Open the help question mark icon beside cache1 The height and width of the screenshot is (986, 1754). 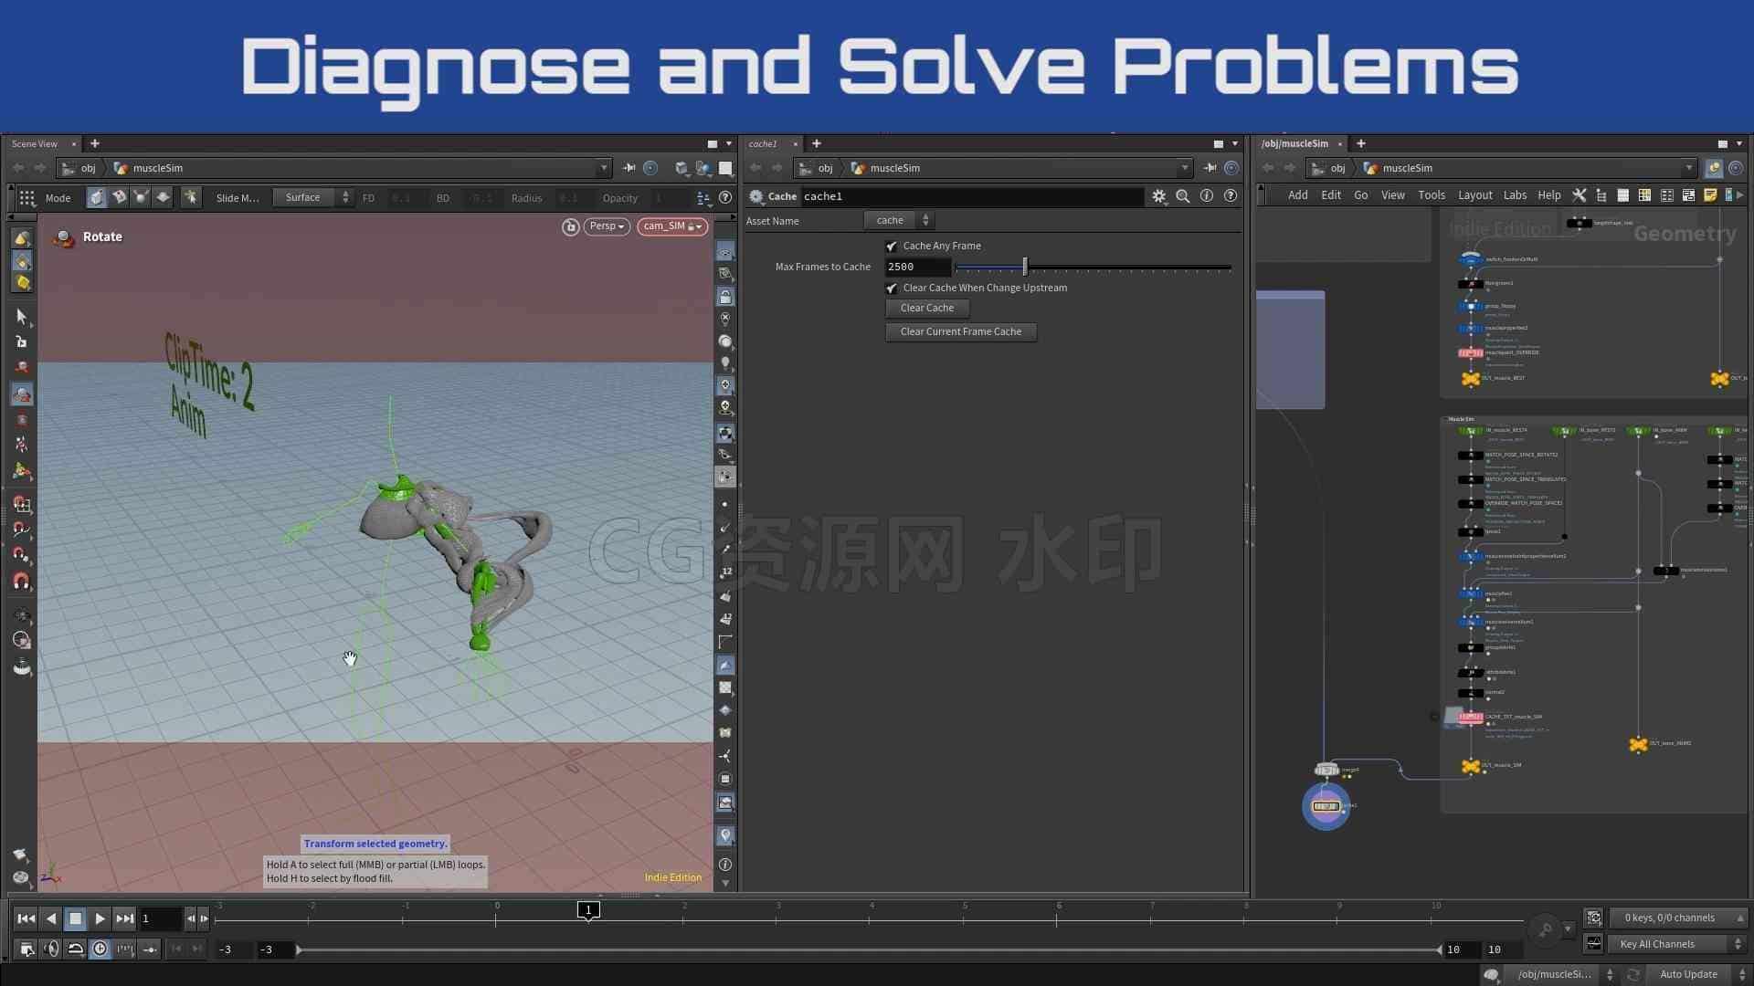1231,196
